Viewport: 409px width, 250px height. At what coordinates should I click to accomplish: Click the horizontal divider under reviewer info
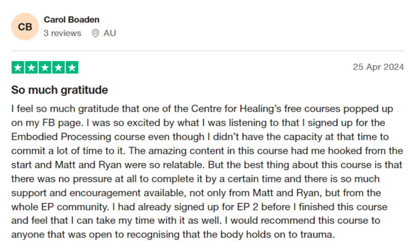[x=208, y=50]
